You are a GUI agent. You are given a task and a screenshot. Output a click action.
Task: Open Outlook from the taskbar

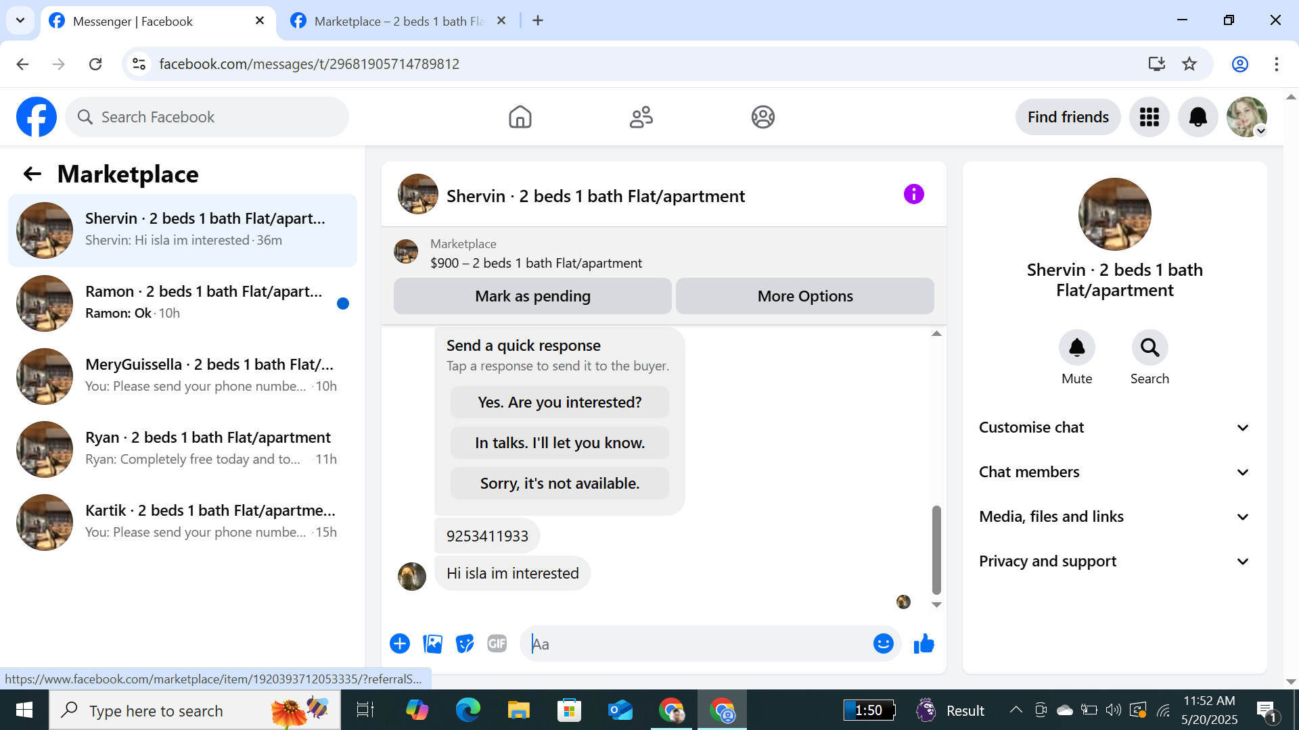point(620,710)
